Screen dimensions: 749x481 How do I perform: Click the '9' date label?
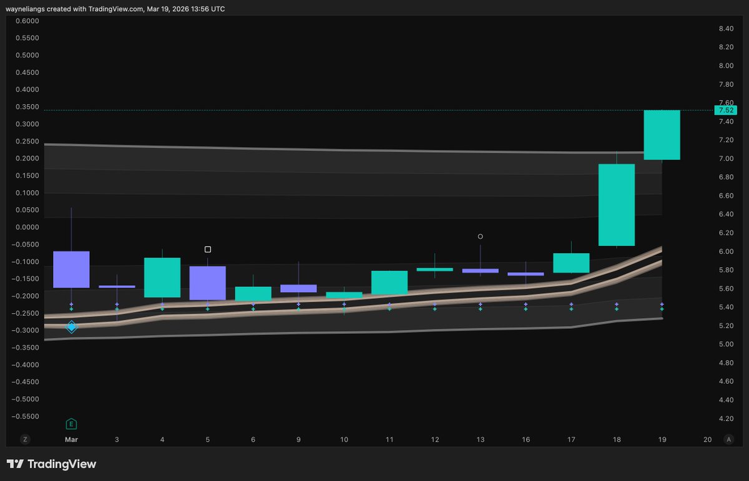(x=298, y=440)
